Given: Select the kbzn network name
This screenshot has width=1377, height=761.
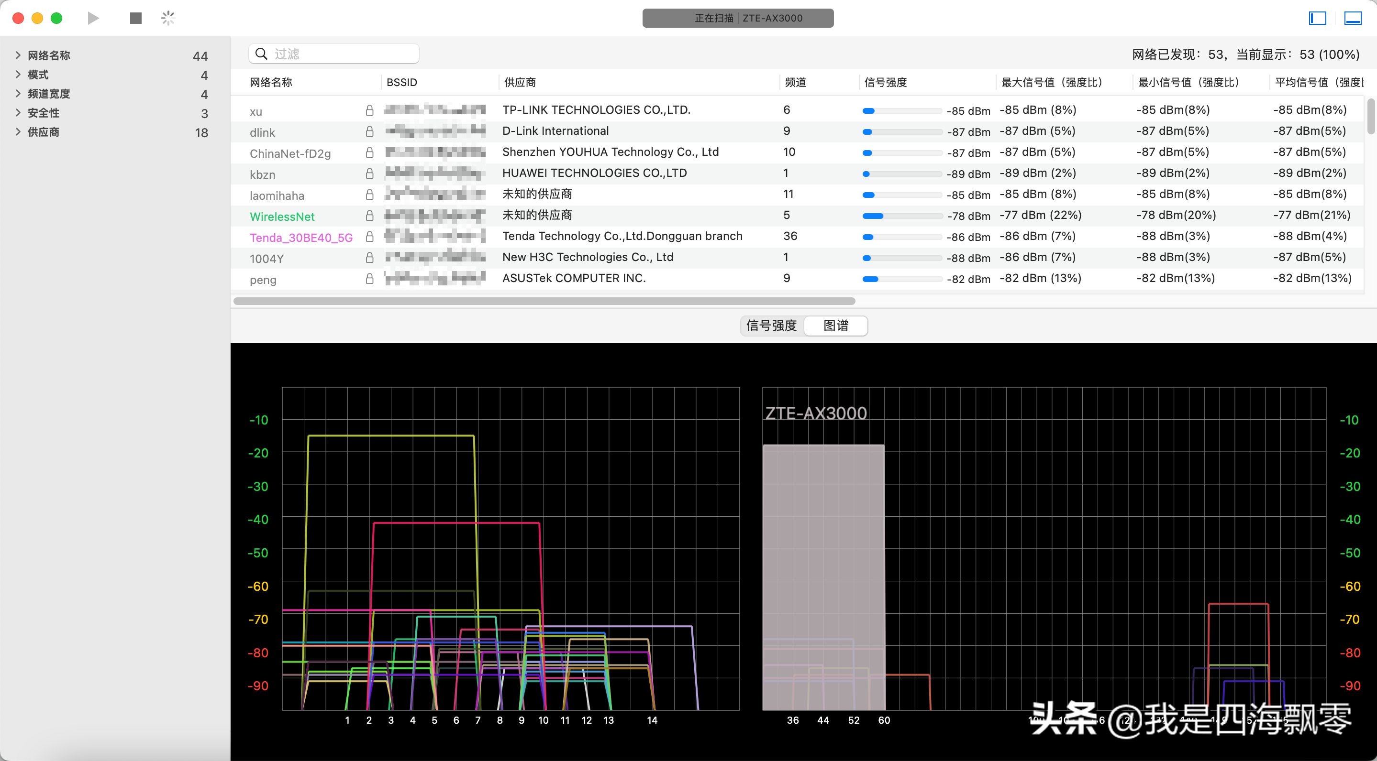Looking at the screenshot, I should pos(263,174).
